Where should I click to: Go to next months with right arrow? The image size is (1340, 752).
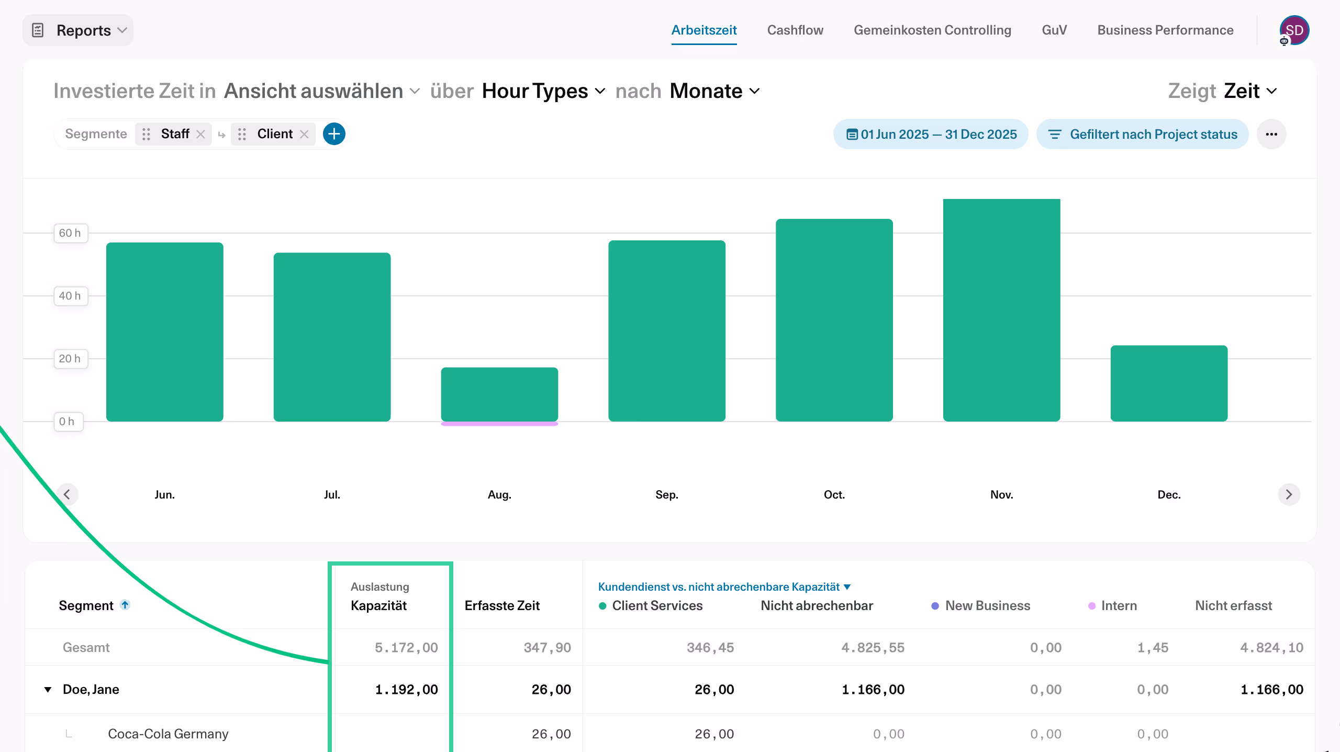click(1289, 494)
